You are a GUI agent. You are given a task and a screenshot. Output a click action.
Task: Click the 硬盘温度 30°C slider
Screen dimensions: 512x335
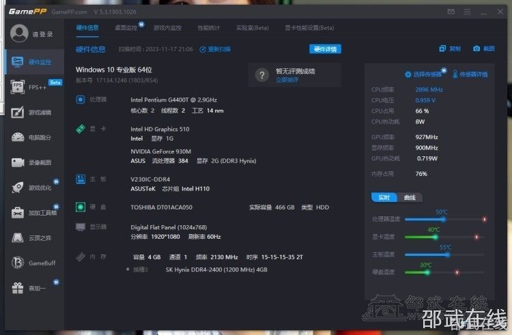444,272
